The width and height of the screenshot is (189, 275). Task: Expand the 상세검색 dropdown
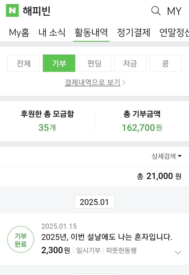[167, 156]
